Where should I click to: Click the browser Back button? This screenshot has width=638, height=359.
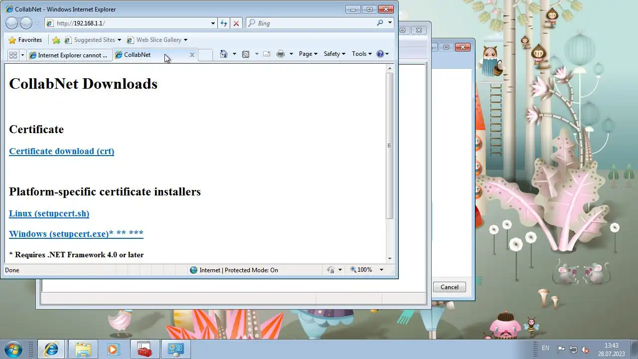point(12,23)
